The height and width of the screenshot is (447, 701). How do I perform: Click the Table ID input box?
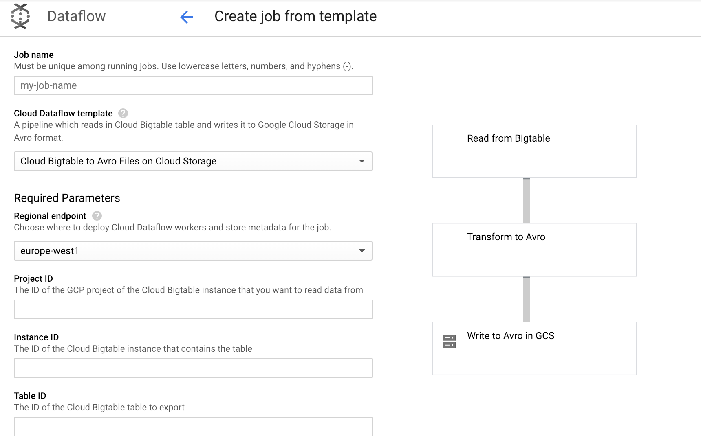(x=193, y=427)
